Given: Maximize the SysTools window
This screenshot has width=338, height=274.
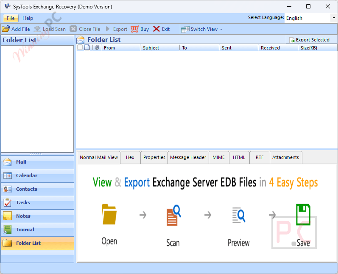Looking at the screenshot, I should (308, 6).
